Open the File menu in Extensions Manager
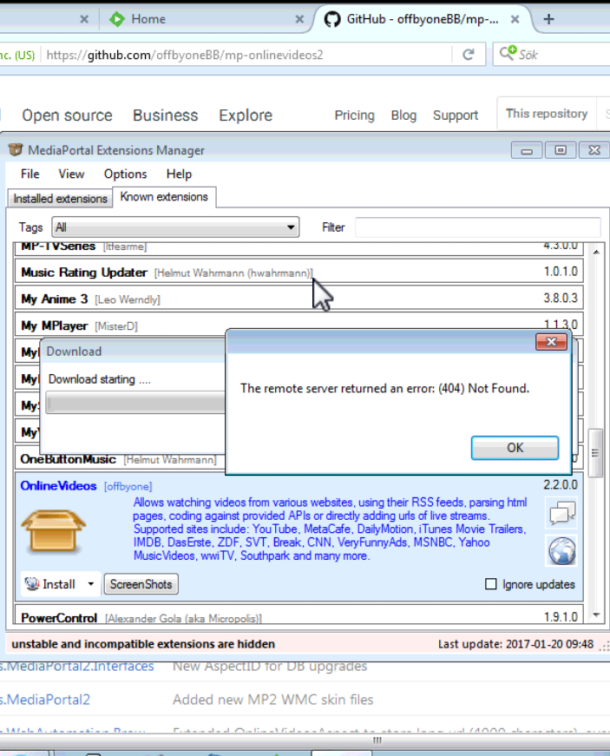This screenshot has width=610, height=756. pyautogui.click(x=30, y=174)
